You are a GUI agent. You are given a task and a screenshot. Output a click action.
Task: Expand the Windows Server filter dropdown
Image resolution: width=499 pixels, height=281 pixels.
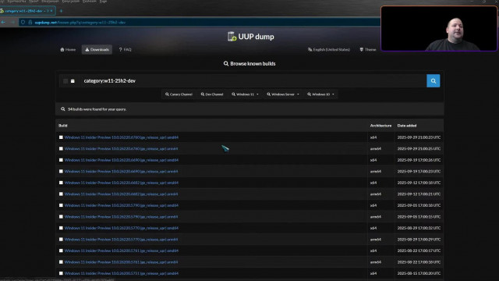click(x=283, y=94)
